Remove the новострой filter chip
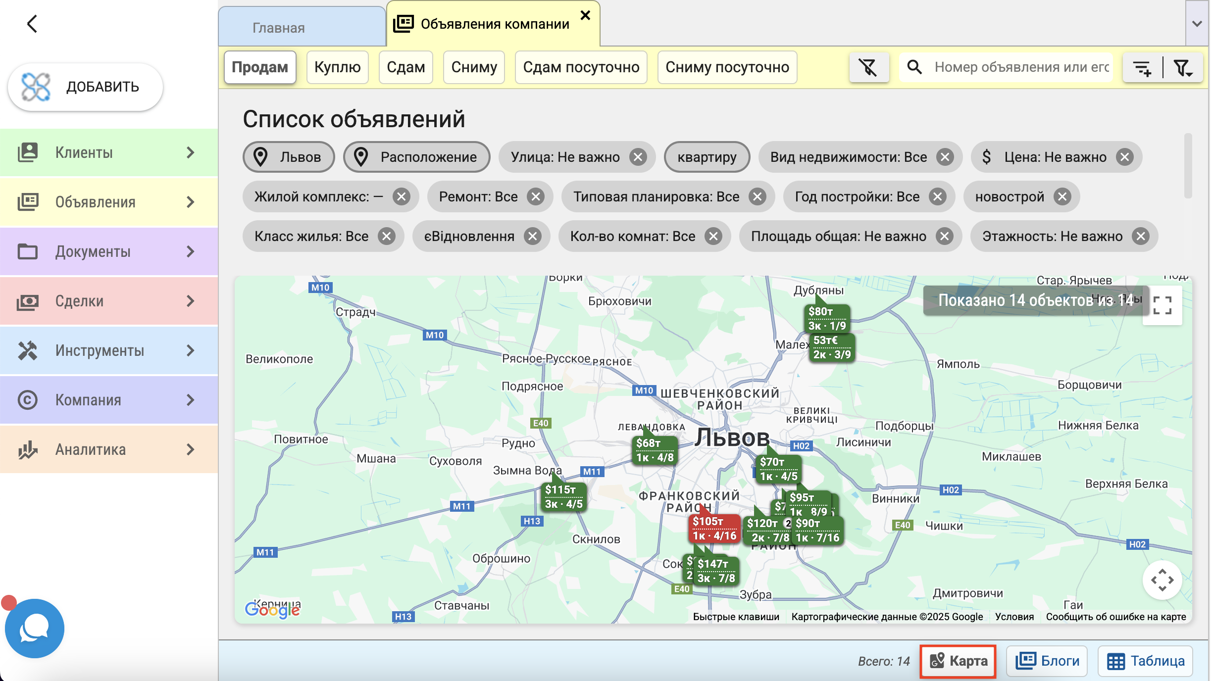 click(1062, 196)
